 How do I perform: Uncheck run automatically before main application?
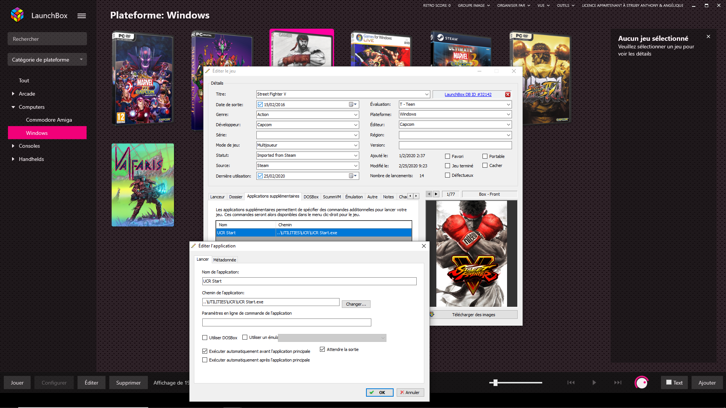pyautogui.click(x=205, y=351)
